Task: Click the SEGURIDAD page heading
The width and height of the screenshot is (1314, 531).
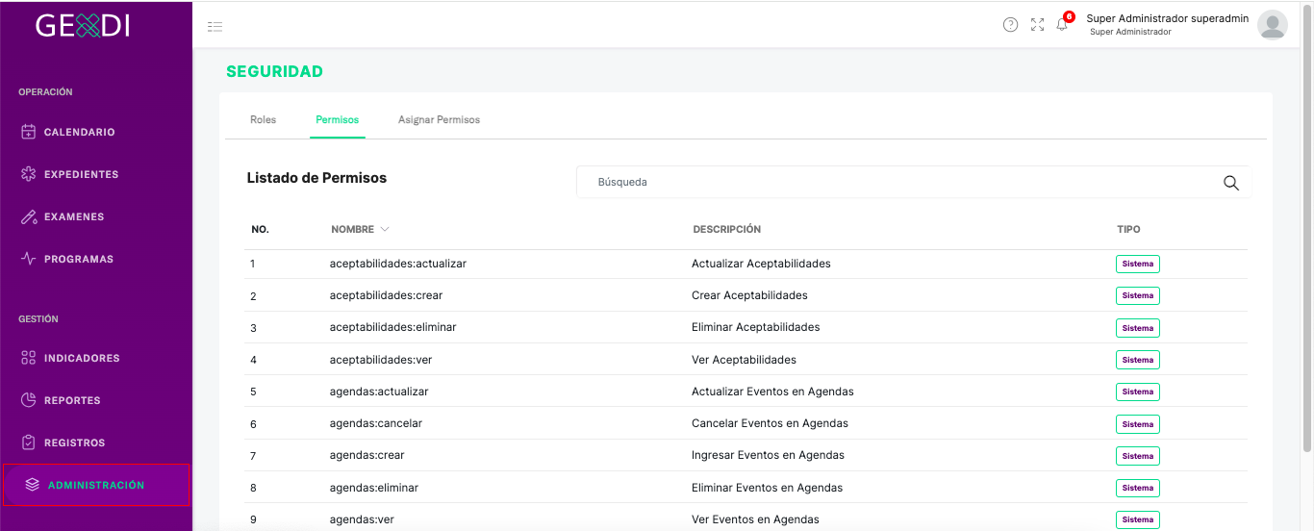Action: (x=274, y=71)
